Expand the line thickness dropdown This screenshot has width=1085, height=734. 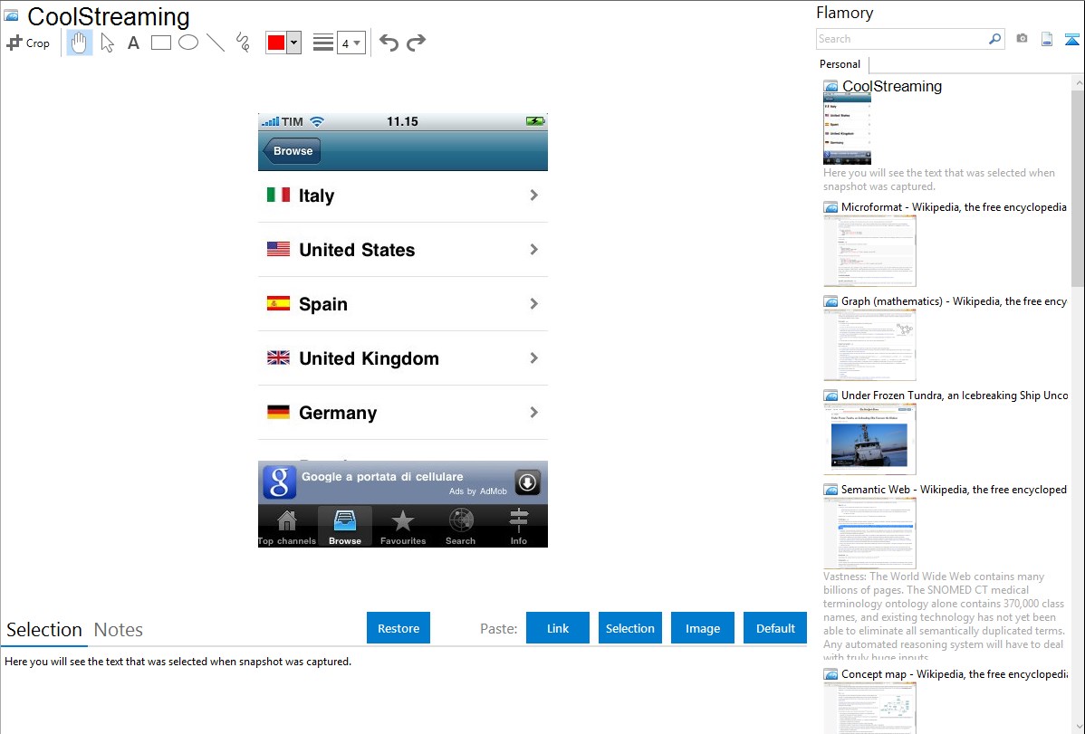tap(351, 43)
